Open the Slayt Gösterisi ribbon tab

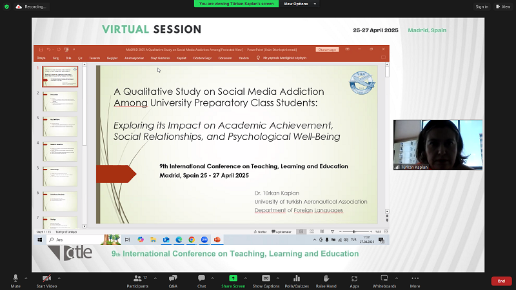pos(159,57)
